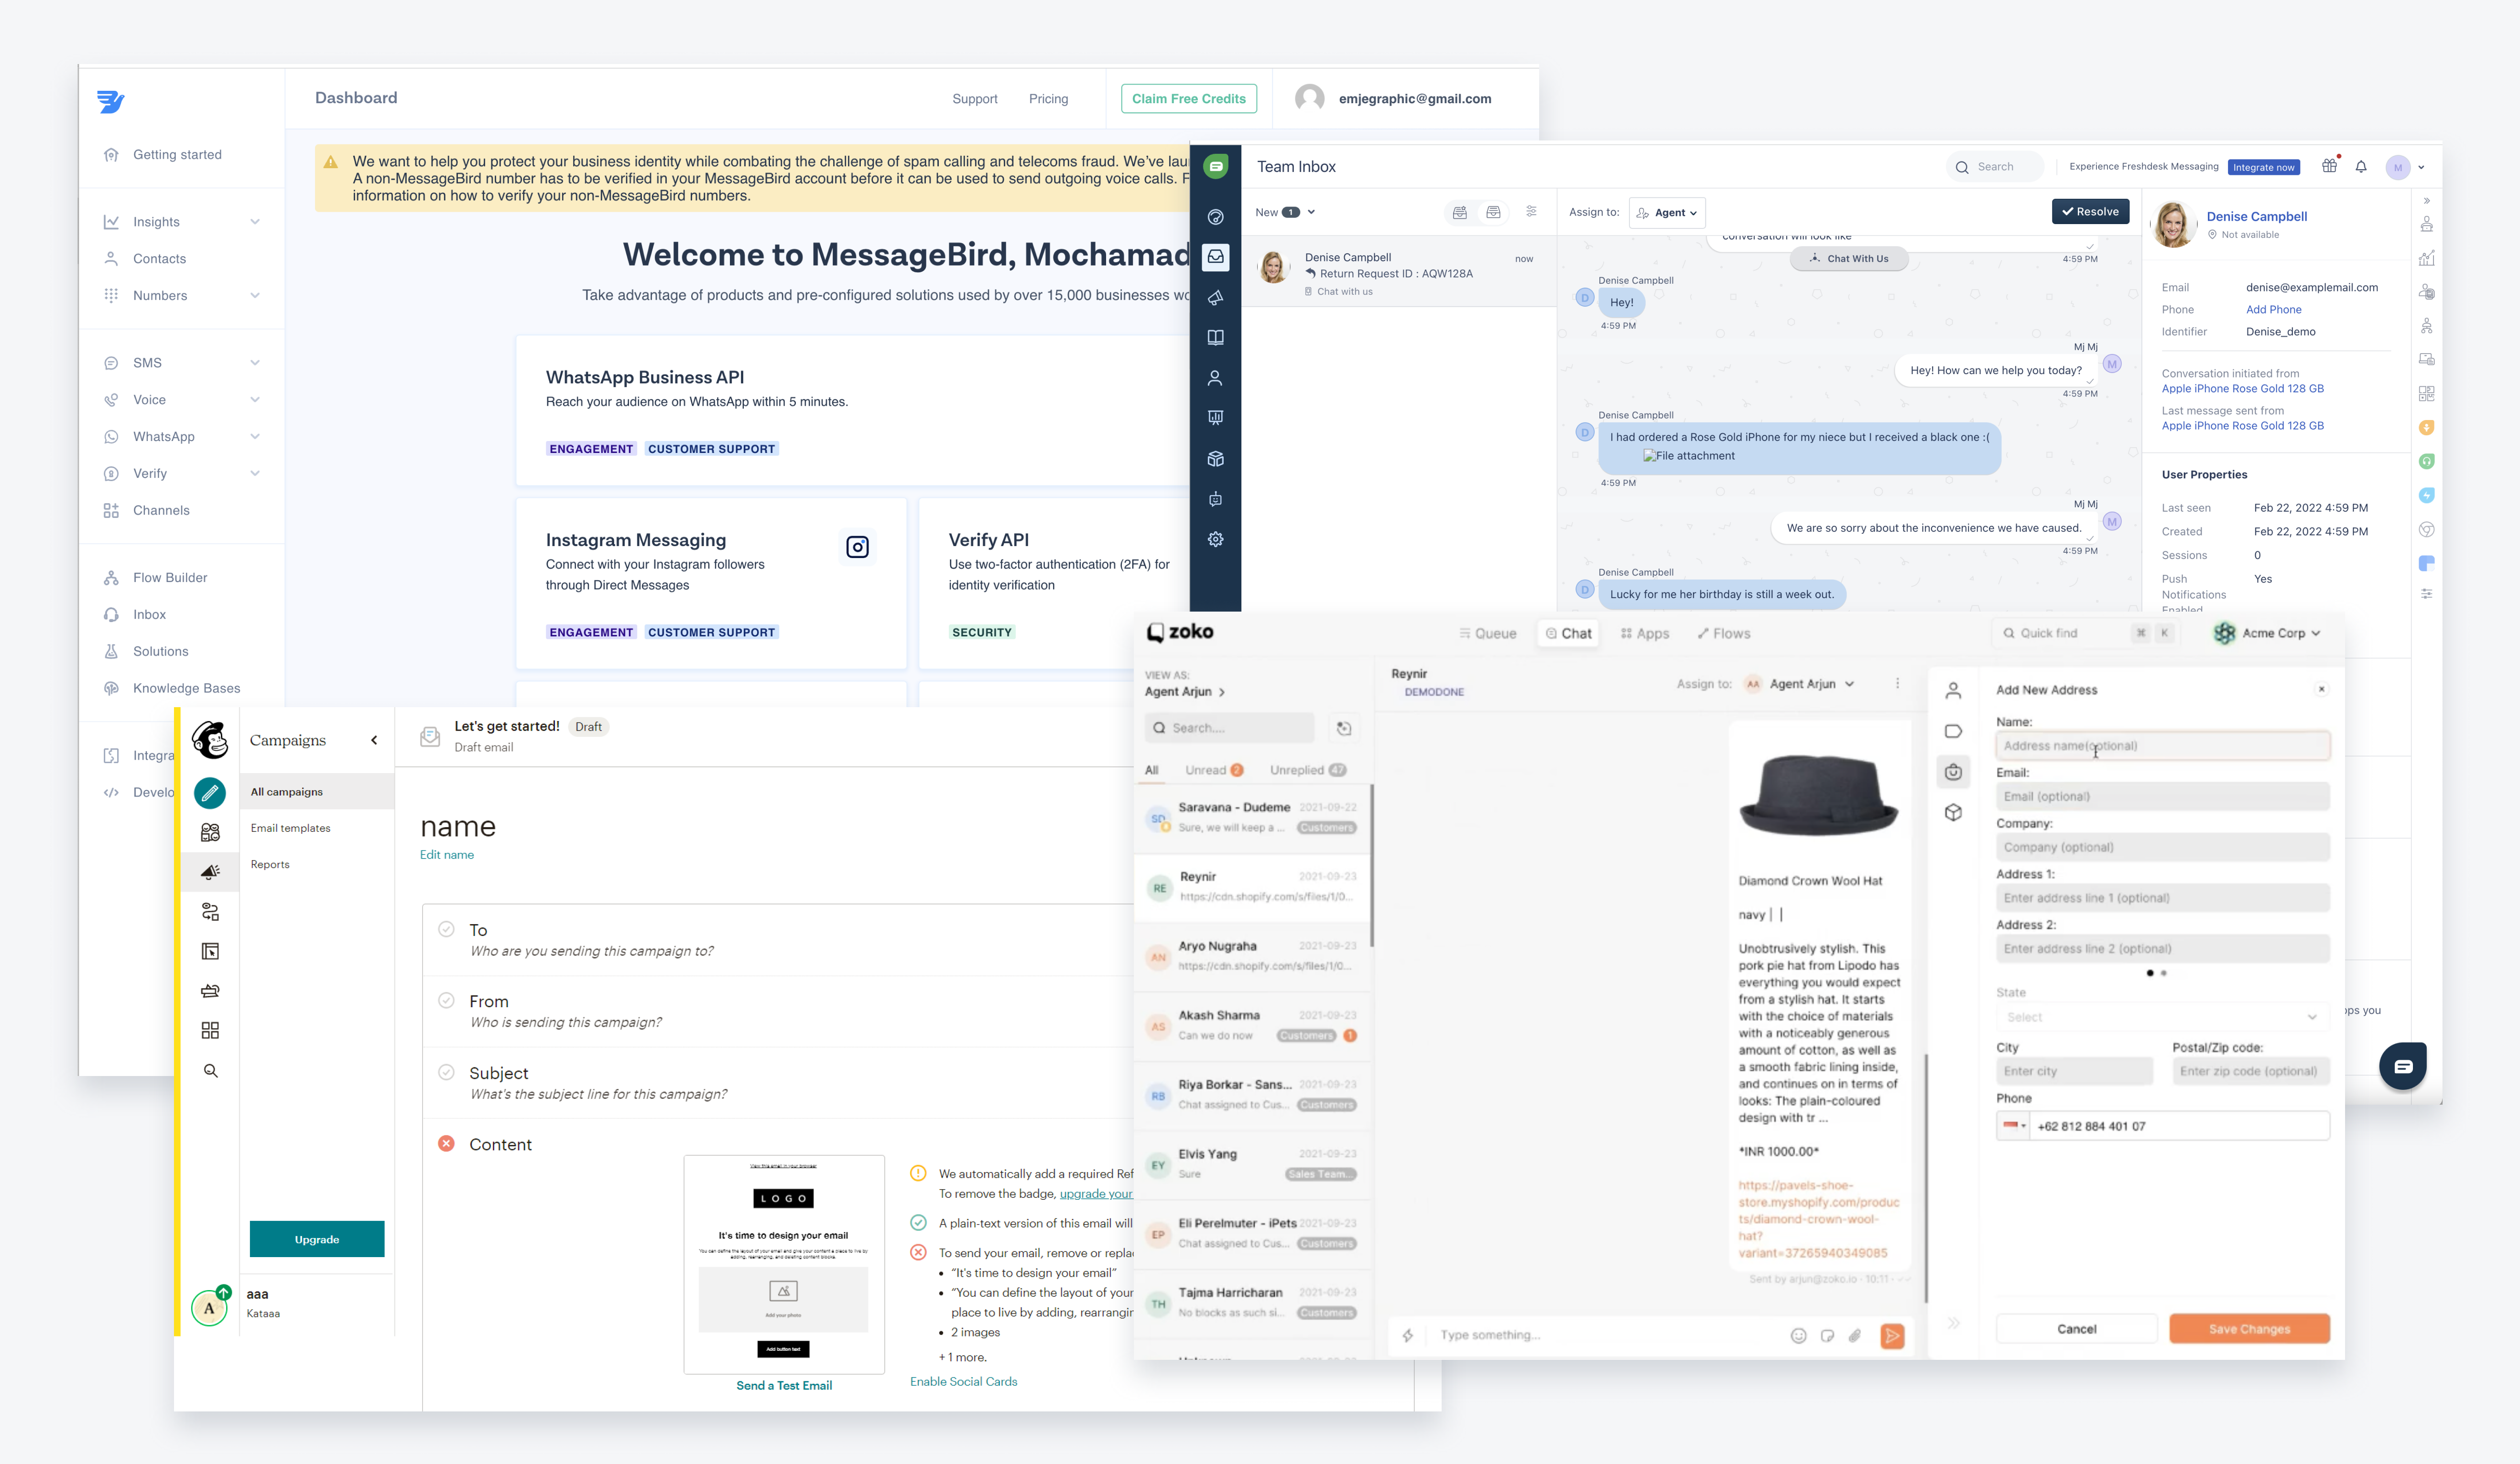The height and width of the screenshot is (1464, 2520).
Task: Switch to Apps tab in Zoko
Action: (x=1645, y=634)
